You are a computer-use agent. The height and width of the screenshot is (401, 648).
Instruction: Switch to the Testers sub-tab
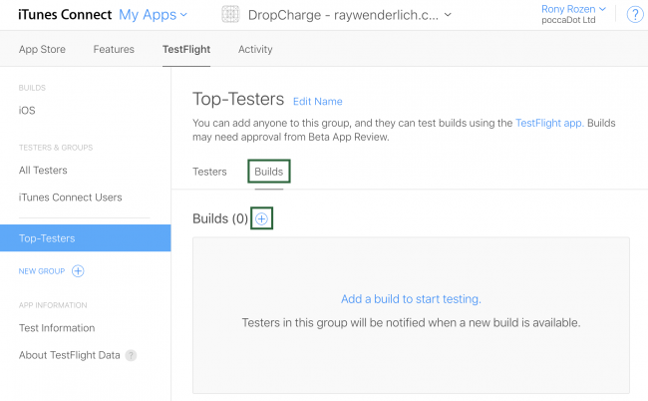point(209,172)
